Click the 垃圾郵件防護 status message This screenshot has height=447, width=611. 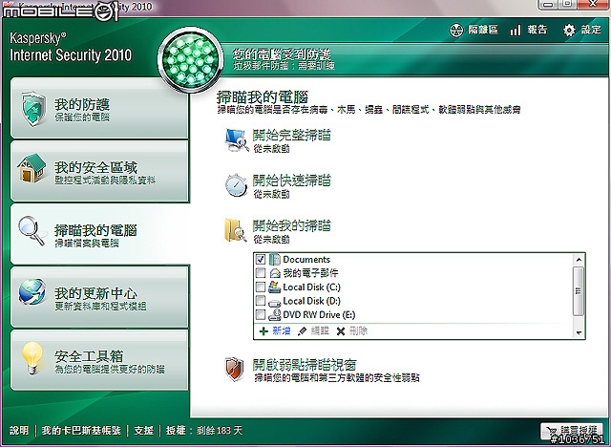point(284,66)
